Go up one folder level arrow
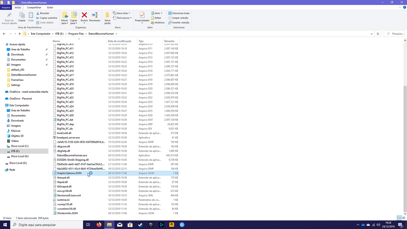 click(x=19, y=34)
